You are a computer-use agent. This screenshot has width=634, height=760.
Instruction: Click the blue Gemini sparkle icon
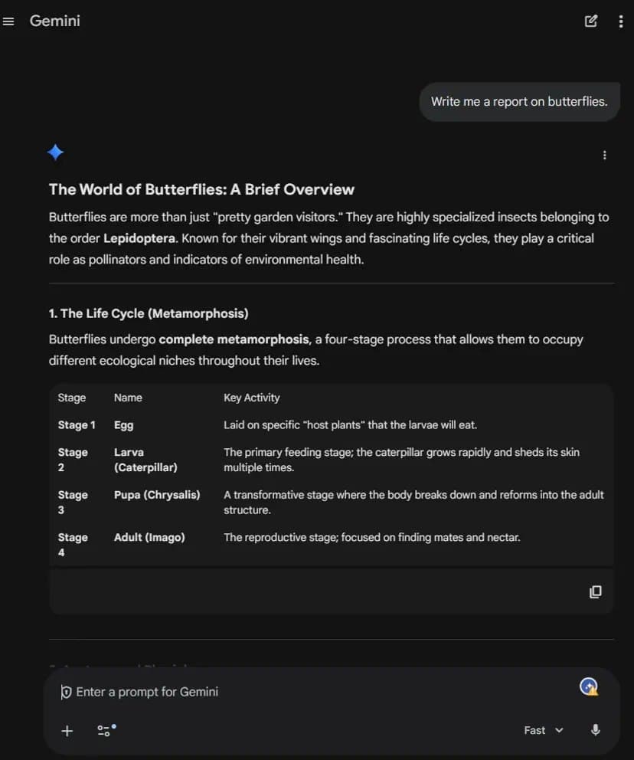55,152
